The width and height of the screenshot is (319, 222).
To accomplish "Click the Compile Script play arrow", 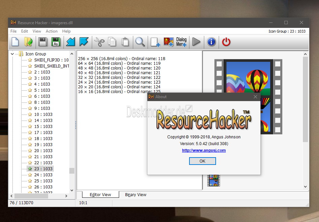I will click(196, 42).
